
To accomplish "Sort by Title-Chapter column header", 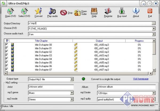I will pyautogui.click(x=41, y=41).
